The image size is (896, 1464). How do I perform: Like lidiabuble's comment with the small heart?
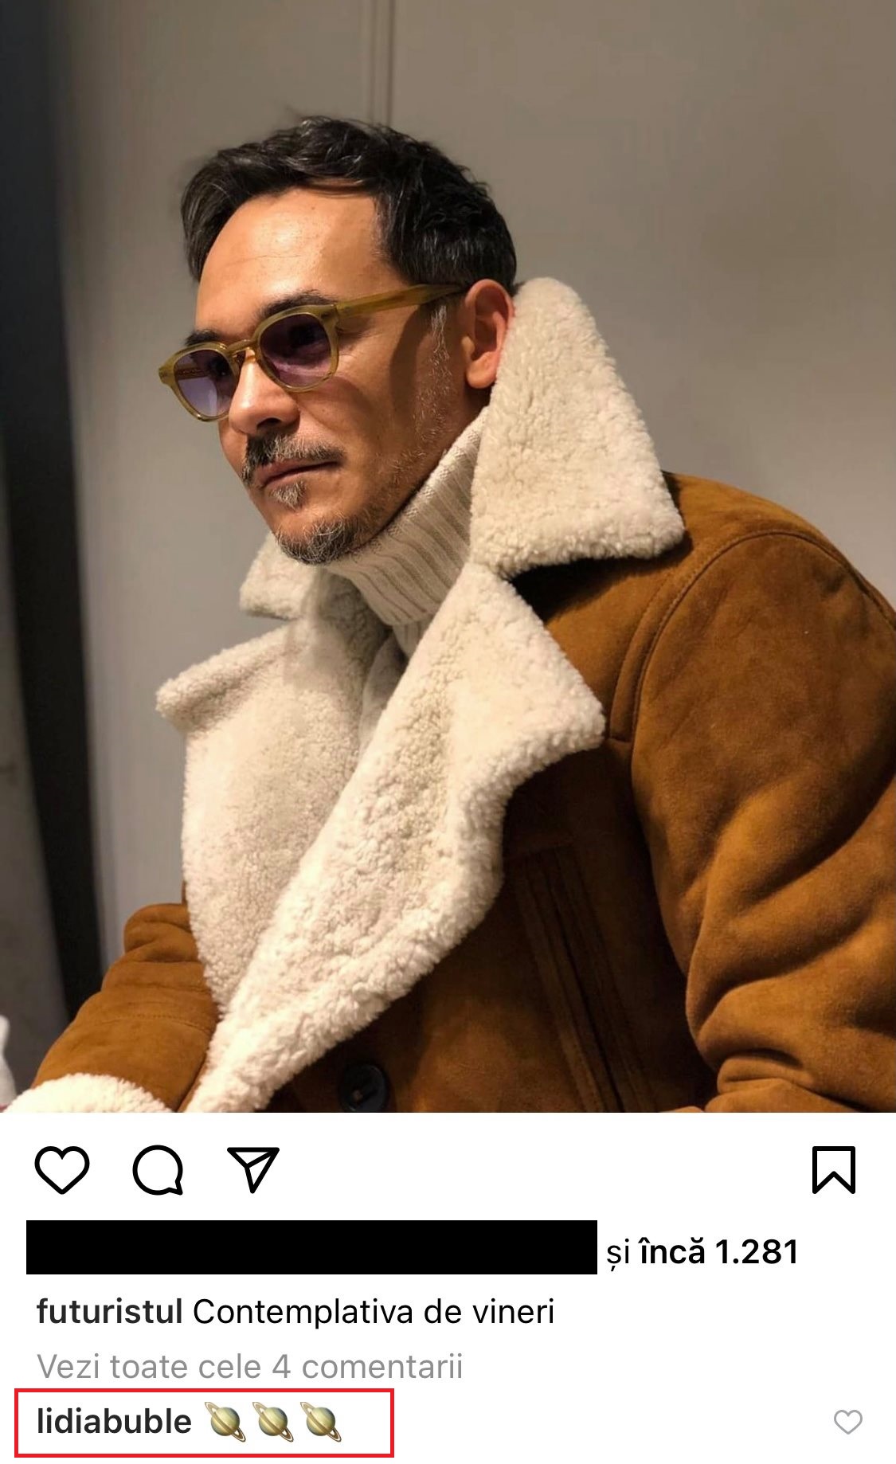[x=847, y=1422]
